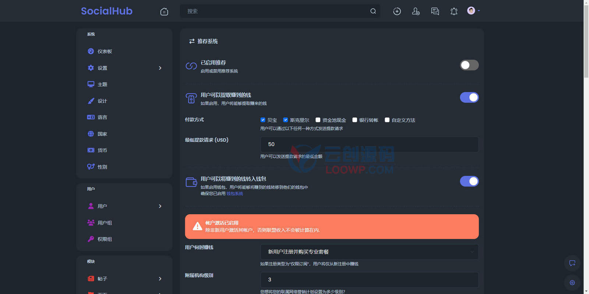Image resolution: width=589 pixels, height=294 pixels.
Task: Open the 用户何时赚钱 dropdown
Action: pyautogui.click(x=370, y=252)
